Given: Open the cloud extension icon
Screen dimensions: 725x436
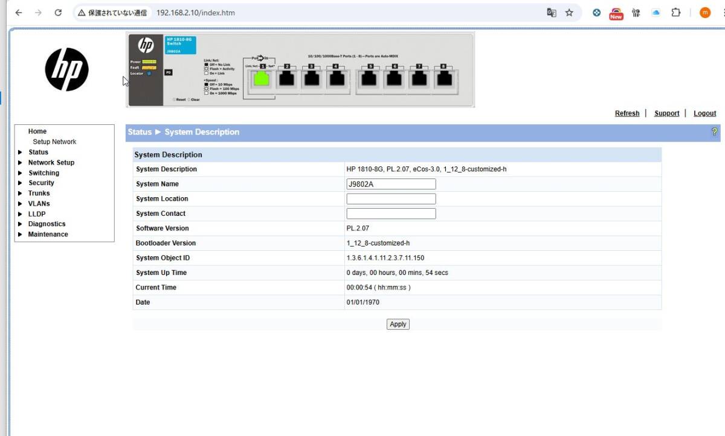Looking at the screenshot, I should pyautogui.click(x=656, y=13).
